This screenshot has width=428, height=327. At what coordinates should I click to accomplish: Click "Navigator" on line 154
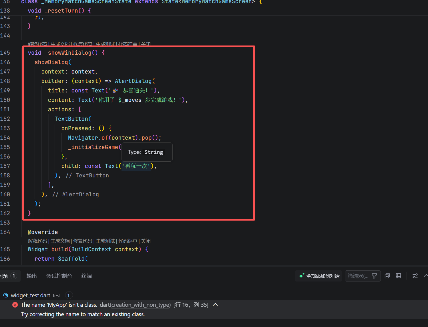click(83, 138)
